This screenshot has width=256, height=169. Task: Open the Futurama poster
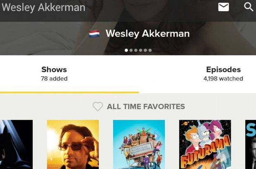(205, 144)
